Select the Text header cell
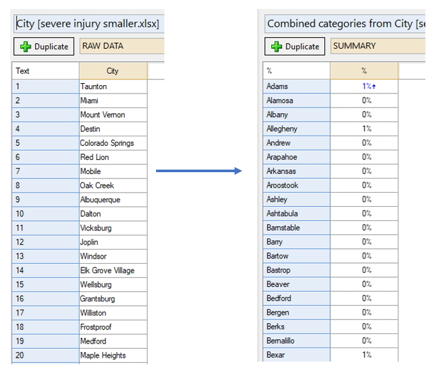435x368 pixels. (45, 71)
